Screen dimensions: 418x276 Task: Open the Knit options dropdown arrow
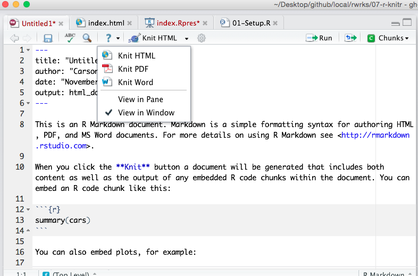click(x=187, y=38)
